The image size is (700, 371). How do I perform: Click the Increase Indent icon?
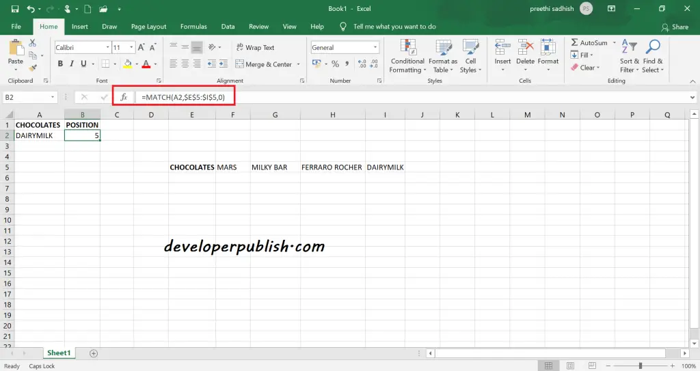224,64
